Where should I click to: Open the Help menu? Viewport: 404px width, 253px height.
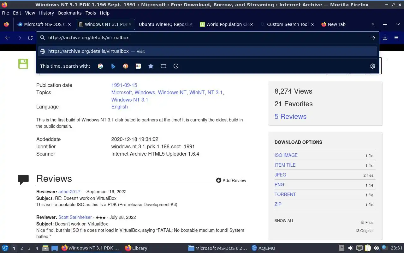click(x=105, y=13)
